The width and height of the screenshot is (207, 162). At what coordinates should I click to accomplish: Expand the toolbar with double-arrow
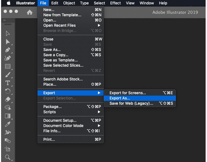(4, 20)
